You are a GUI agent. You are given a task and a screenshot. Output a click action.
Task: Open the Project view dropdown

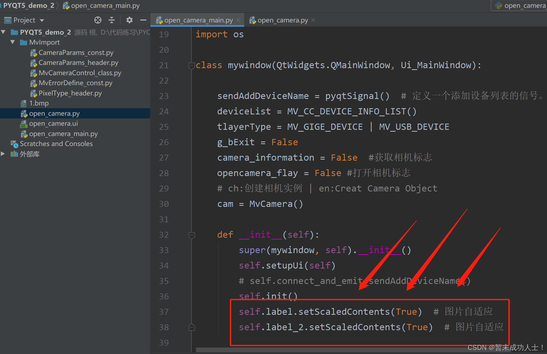click(x=42, y=20)
